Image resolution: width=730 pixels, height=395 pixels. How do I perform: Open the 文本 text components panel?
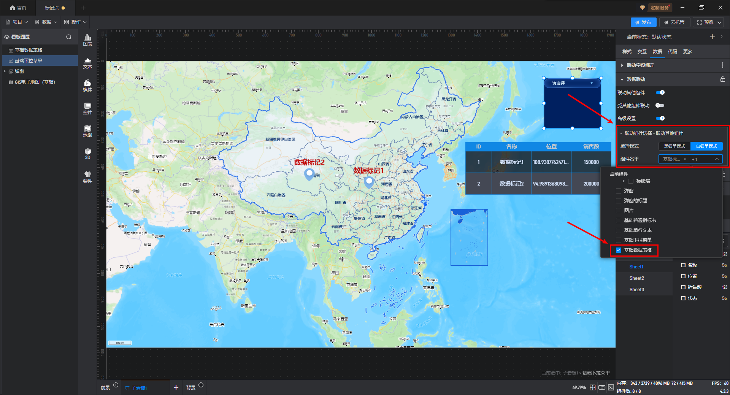[87, 63]
